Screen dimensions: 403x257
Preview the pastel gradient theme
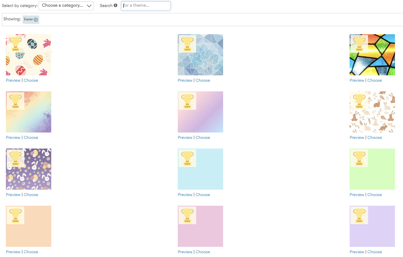click(185, 137)
